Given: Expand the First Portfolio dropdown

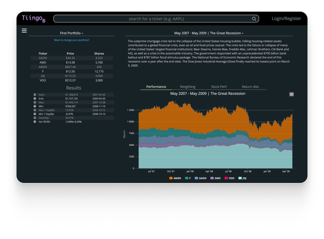Looking at the screenshot, I should 71,33.
